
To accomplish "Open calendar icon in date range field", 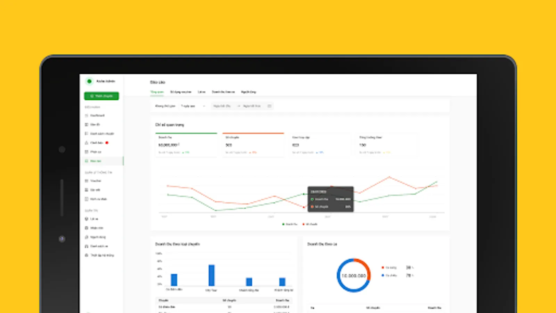I will coord(269,106).
